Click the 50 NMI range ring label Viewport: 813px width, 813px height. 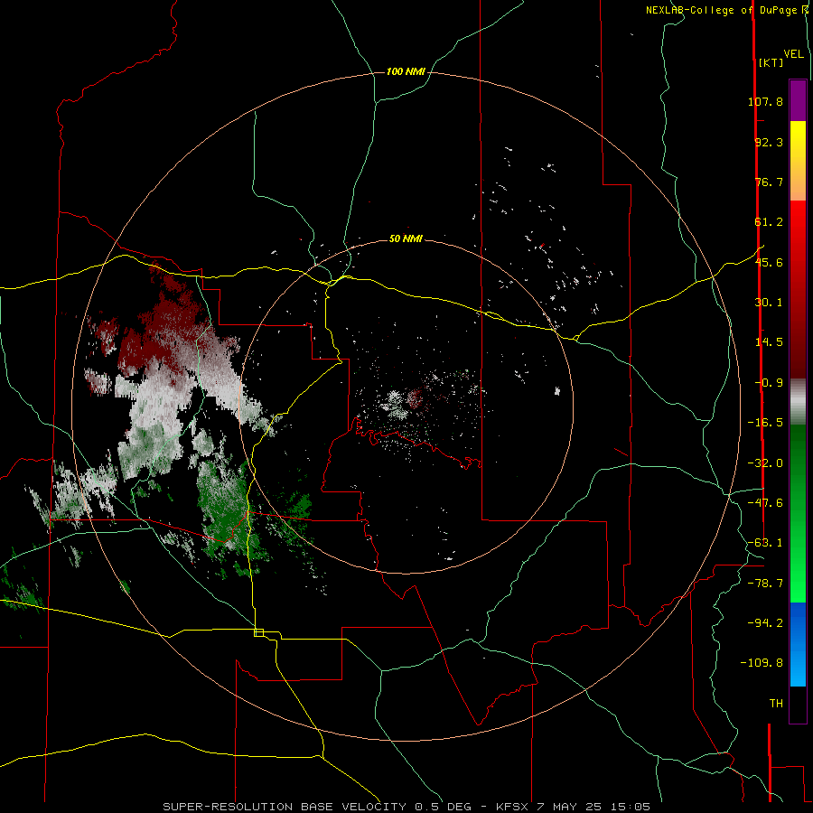(406, 238)
